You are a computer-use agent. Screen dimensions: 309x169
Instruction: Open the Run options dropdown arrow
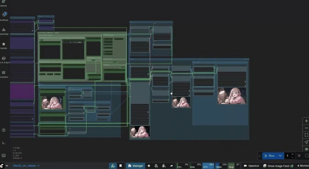(280, 156)
